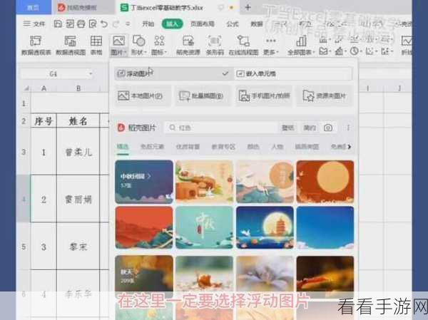Viewport: 428px width, 320px height.
Task: Choose Embed in Cell (嵌入单元格) option
Action: point(293,73)
